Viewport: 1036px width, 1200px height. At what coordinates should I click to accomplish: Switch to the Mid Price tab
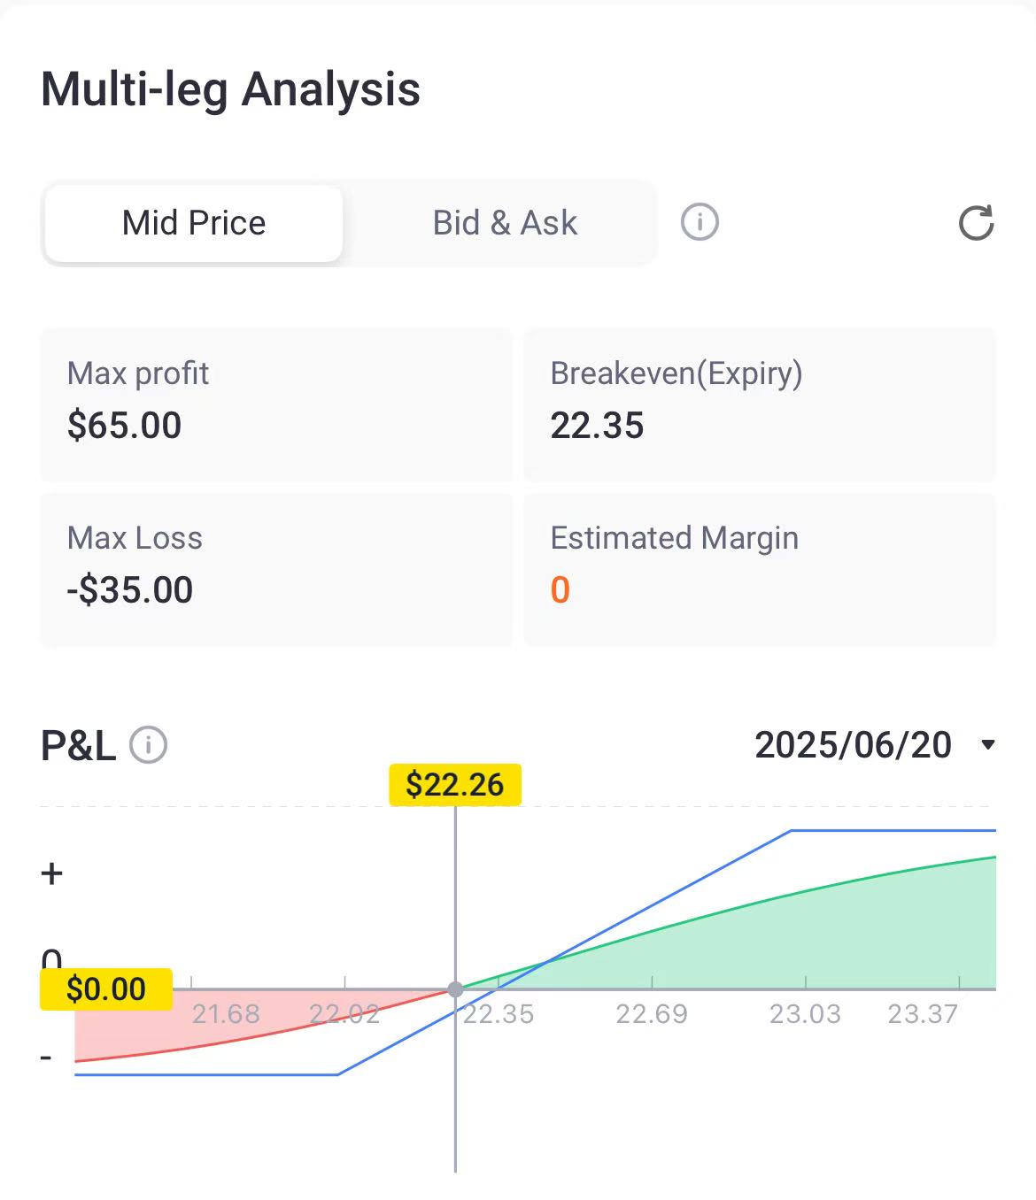(194, 223)
